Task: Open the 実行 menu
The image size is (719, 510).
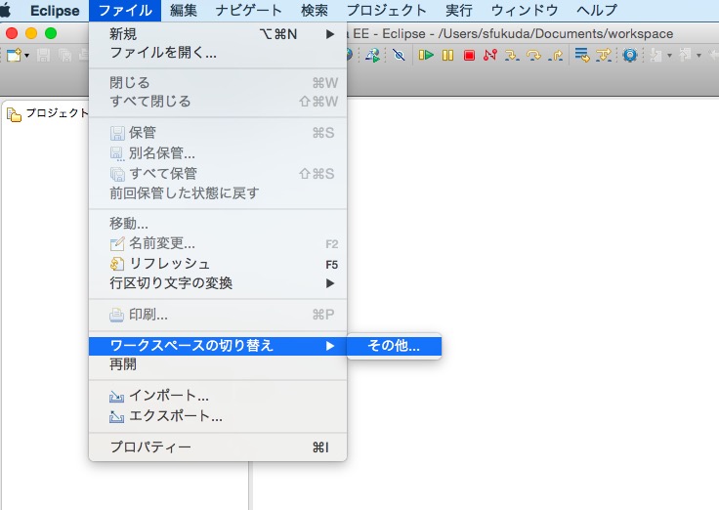Action: [458, 10]
